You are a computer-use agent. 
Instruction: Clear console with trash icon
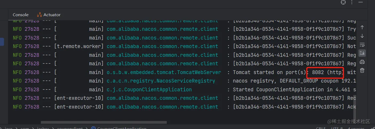click(x=362, y=70)
